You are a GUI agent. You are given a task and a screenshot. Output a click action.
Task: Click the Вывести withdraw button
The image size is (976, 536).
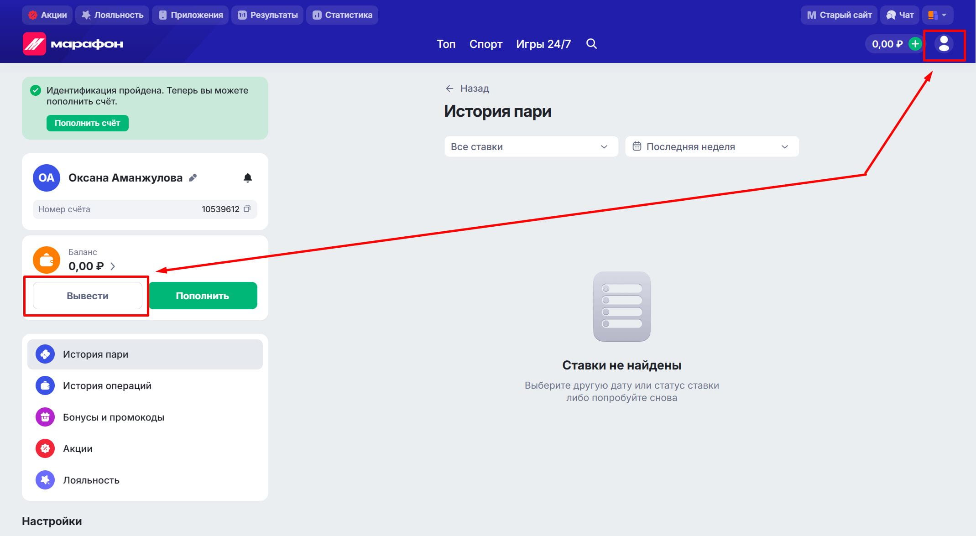click(88, 296)
